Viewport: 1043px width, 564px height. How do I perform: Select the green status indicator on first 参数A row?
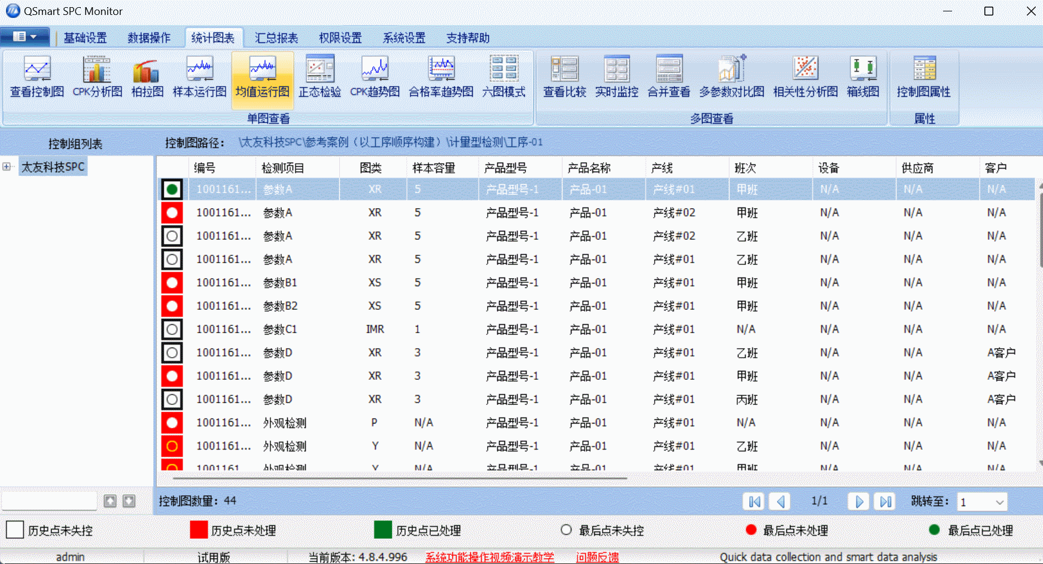pyautogui.click(x=172, y=189)
